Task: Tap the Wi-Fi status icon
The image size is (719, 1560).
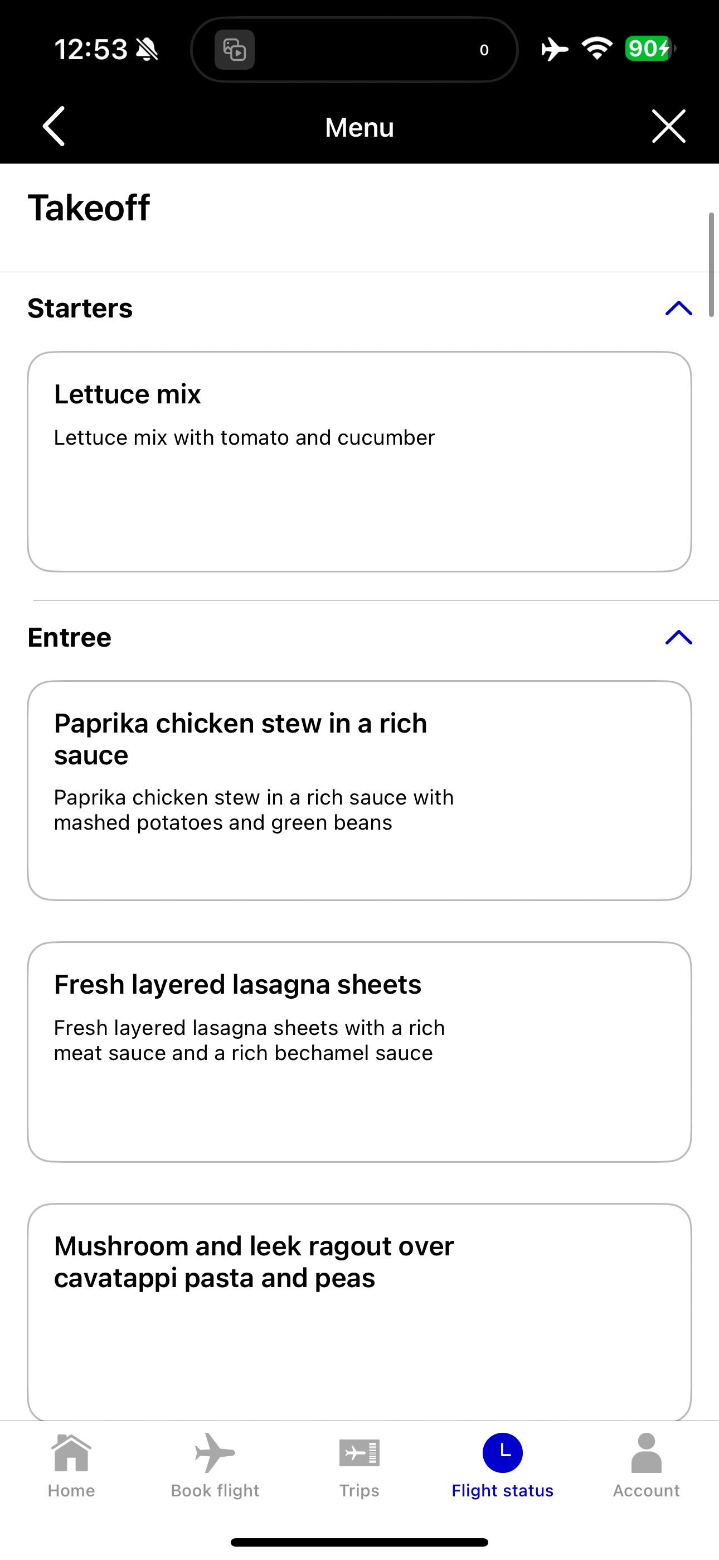Action: [x=597, y=49]
